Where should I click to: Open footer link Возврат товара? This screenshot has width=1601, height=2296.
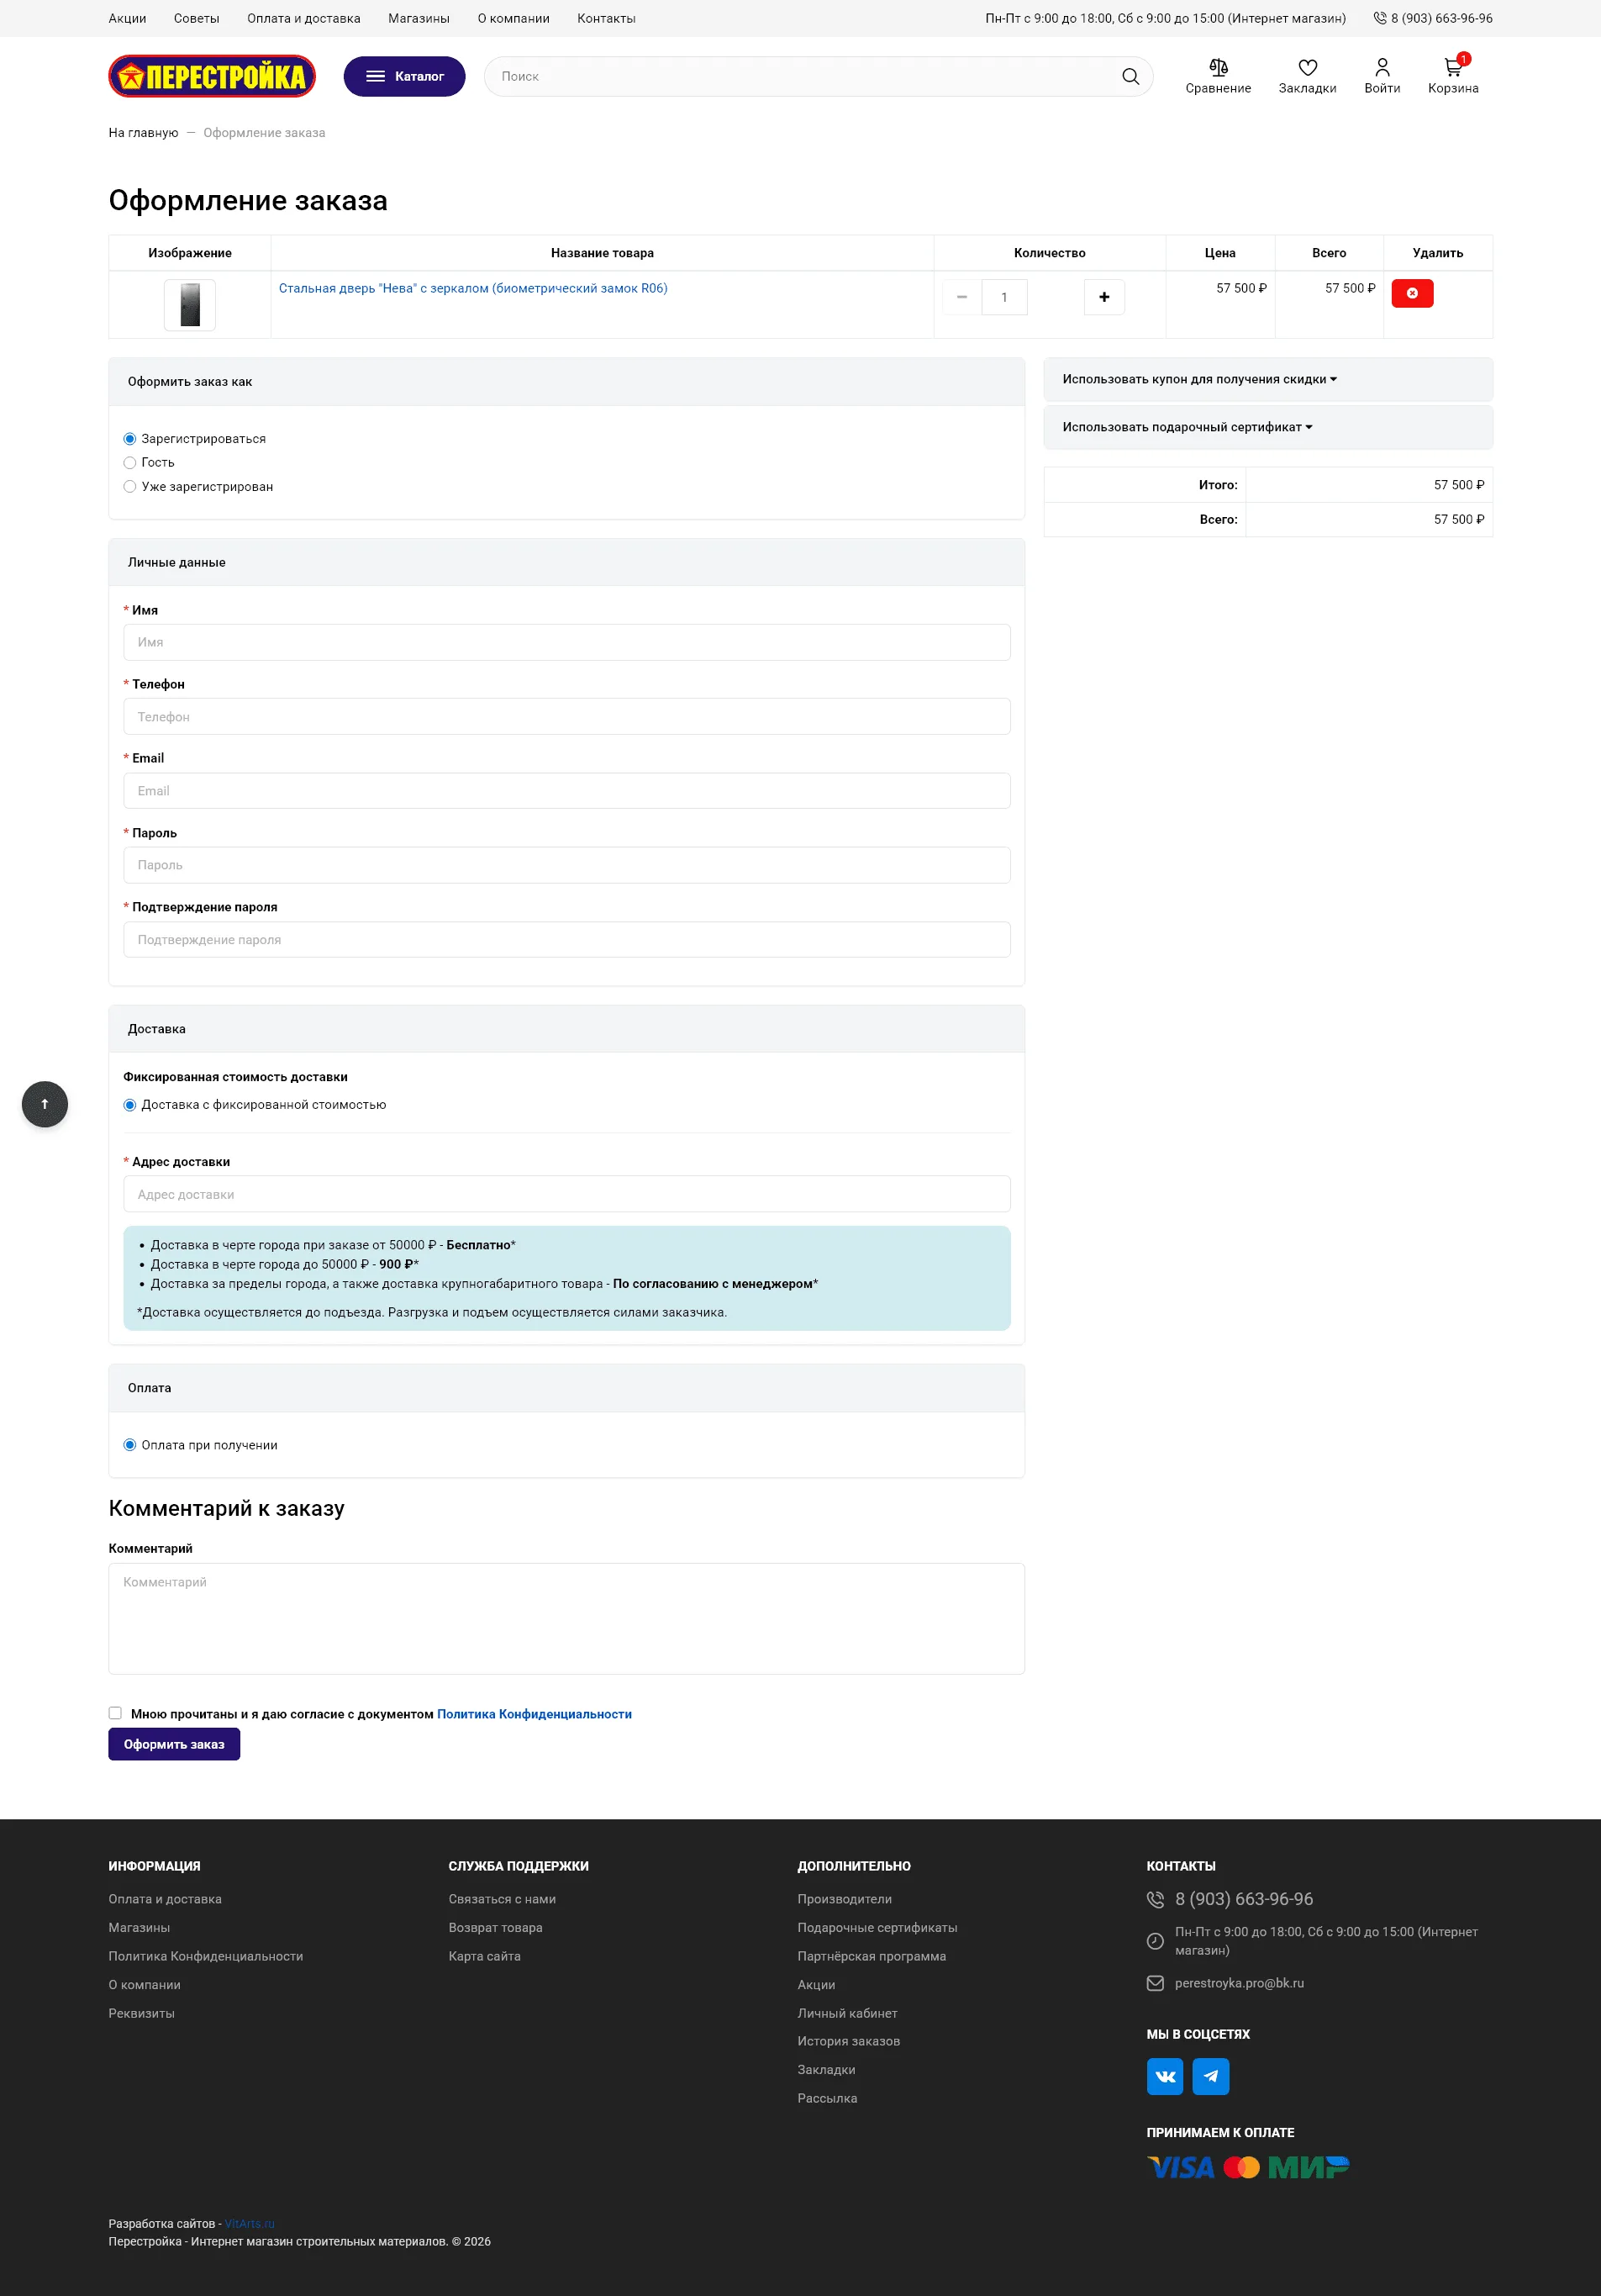(x=496, y=1927)
